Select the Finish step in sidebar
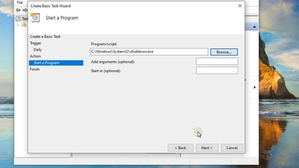Screen dimensions: 299x168 pos(35,70)
